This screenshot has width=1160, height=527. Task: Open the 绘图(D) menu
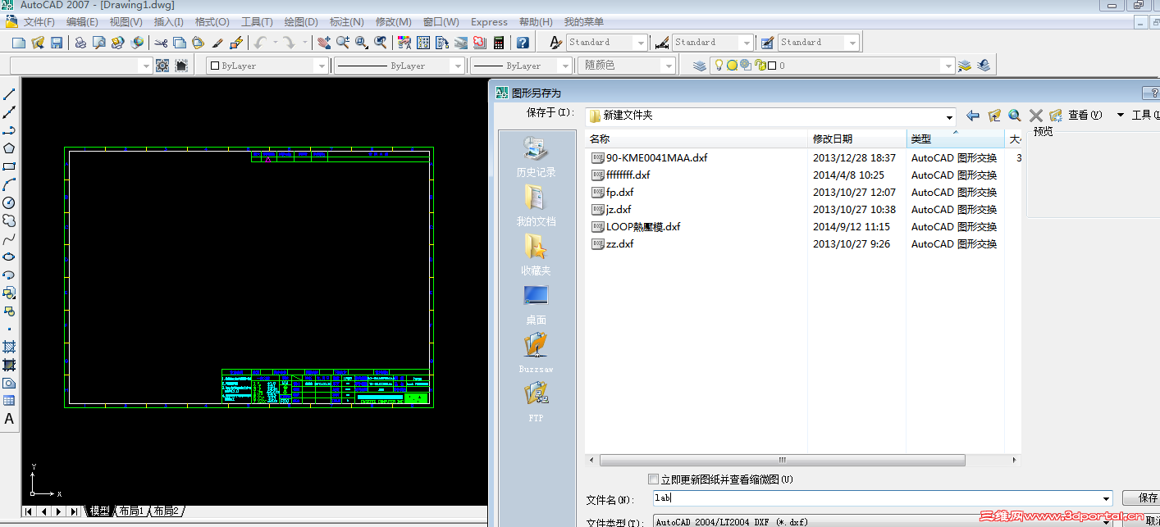click(301, 22)
